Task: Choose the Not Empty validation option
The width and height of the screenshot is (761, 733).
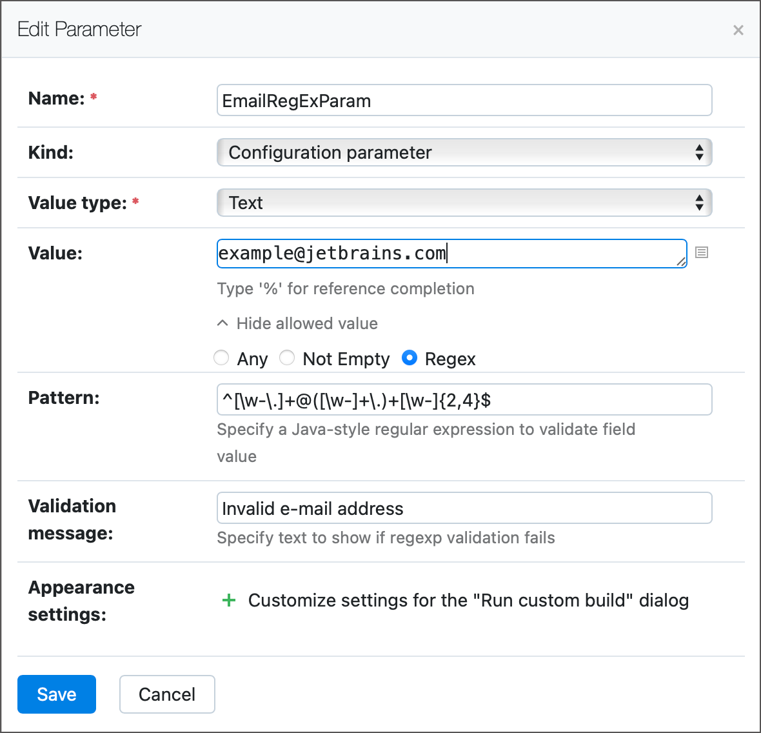Action: pyautogui.click(x=287, y=358)
